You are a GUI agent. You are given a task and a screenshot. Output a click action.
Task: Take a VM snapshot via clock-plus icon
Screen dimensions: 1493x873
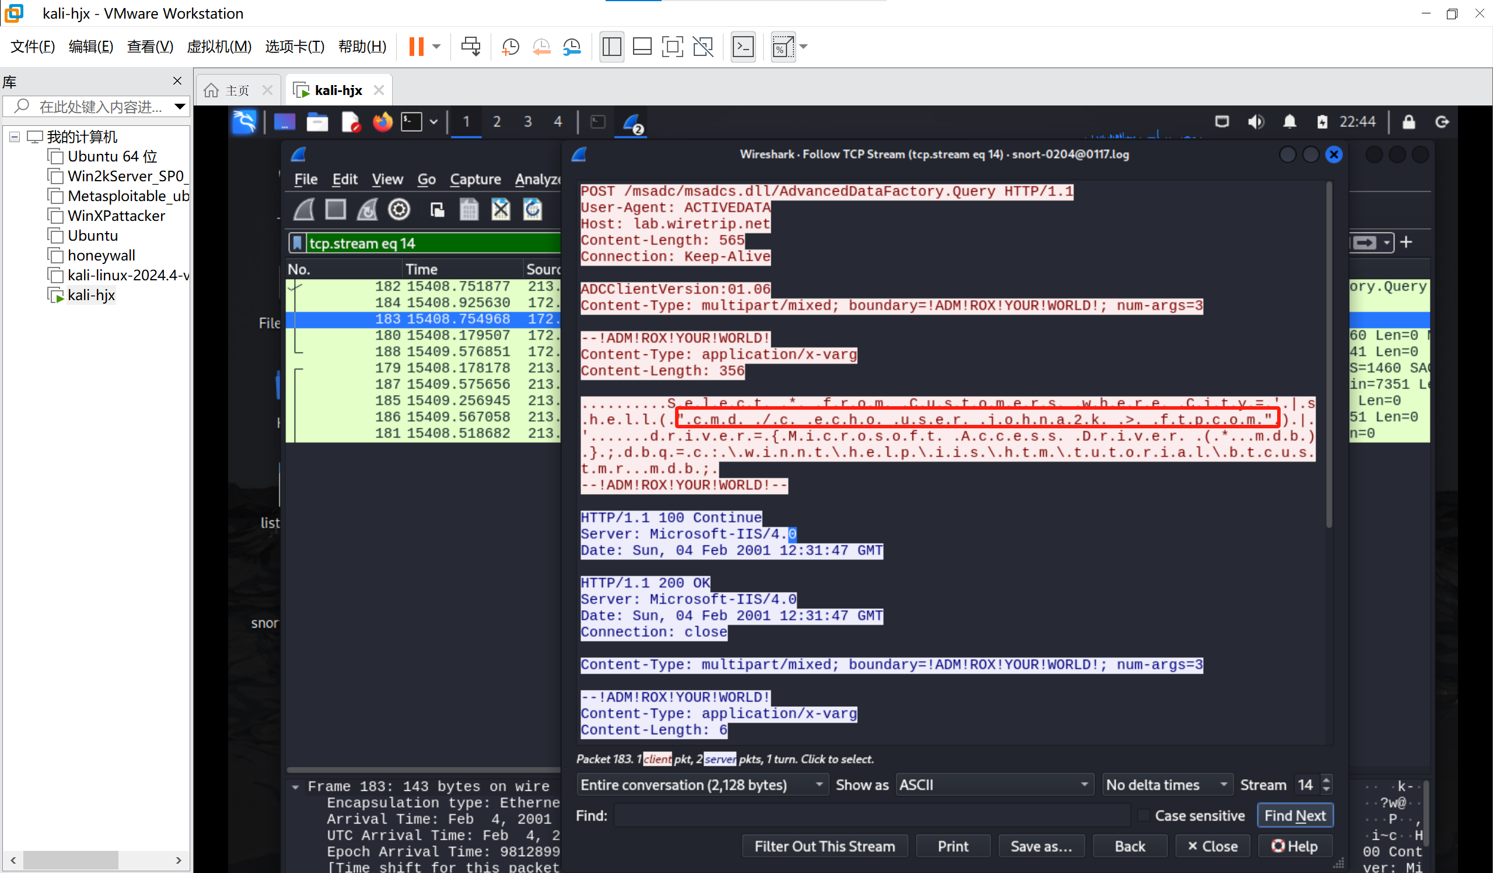[510, 47]
